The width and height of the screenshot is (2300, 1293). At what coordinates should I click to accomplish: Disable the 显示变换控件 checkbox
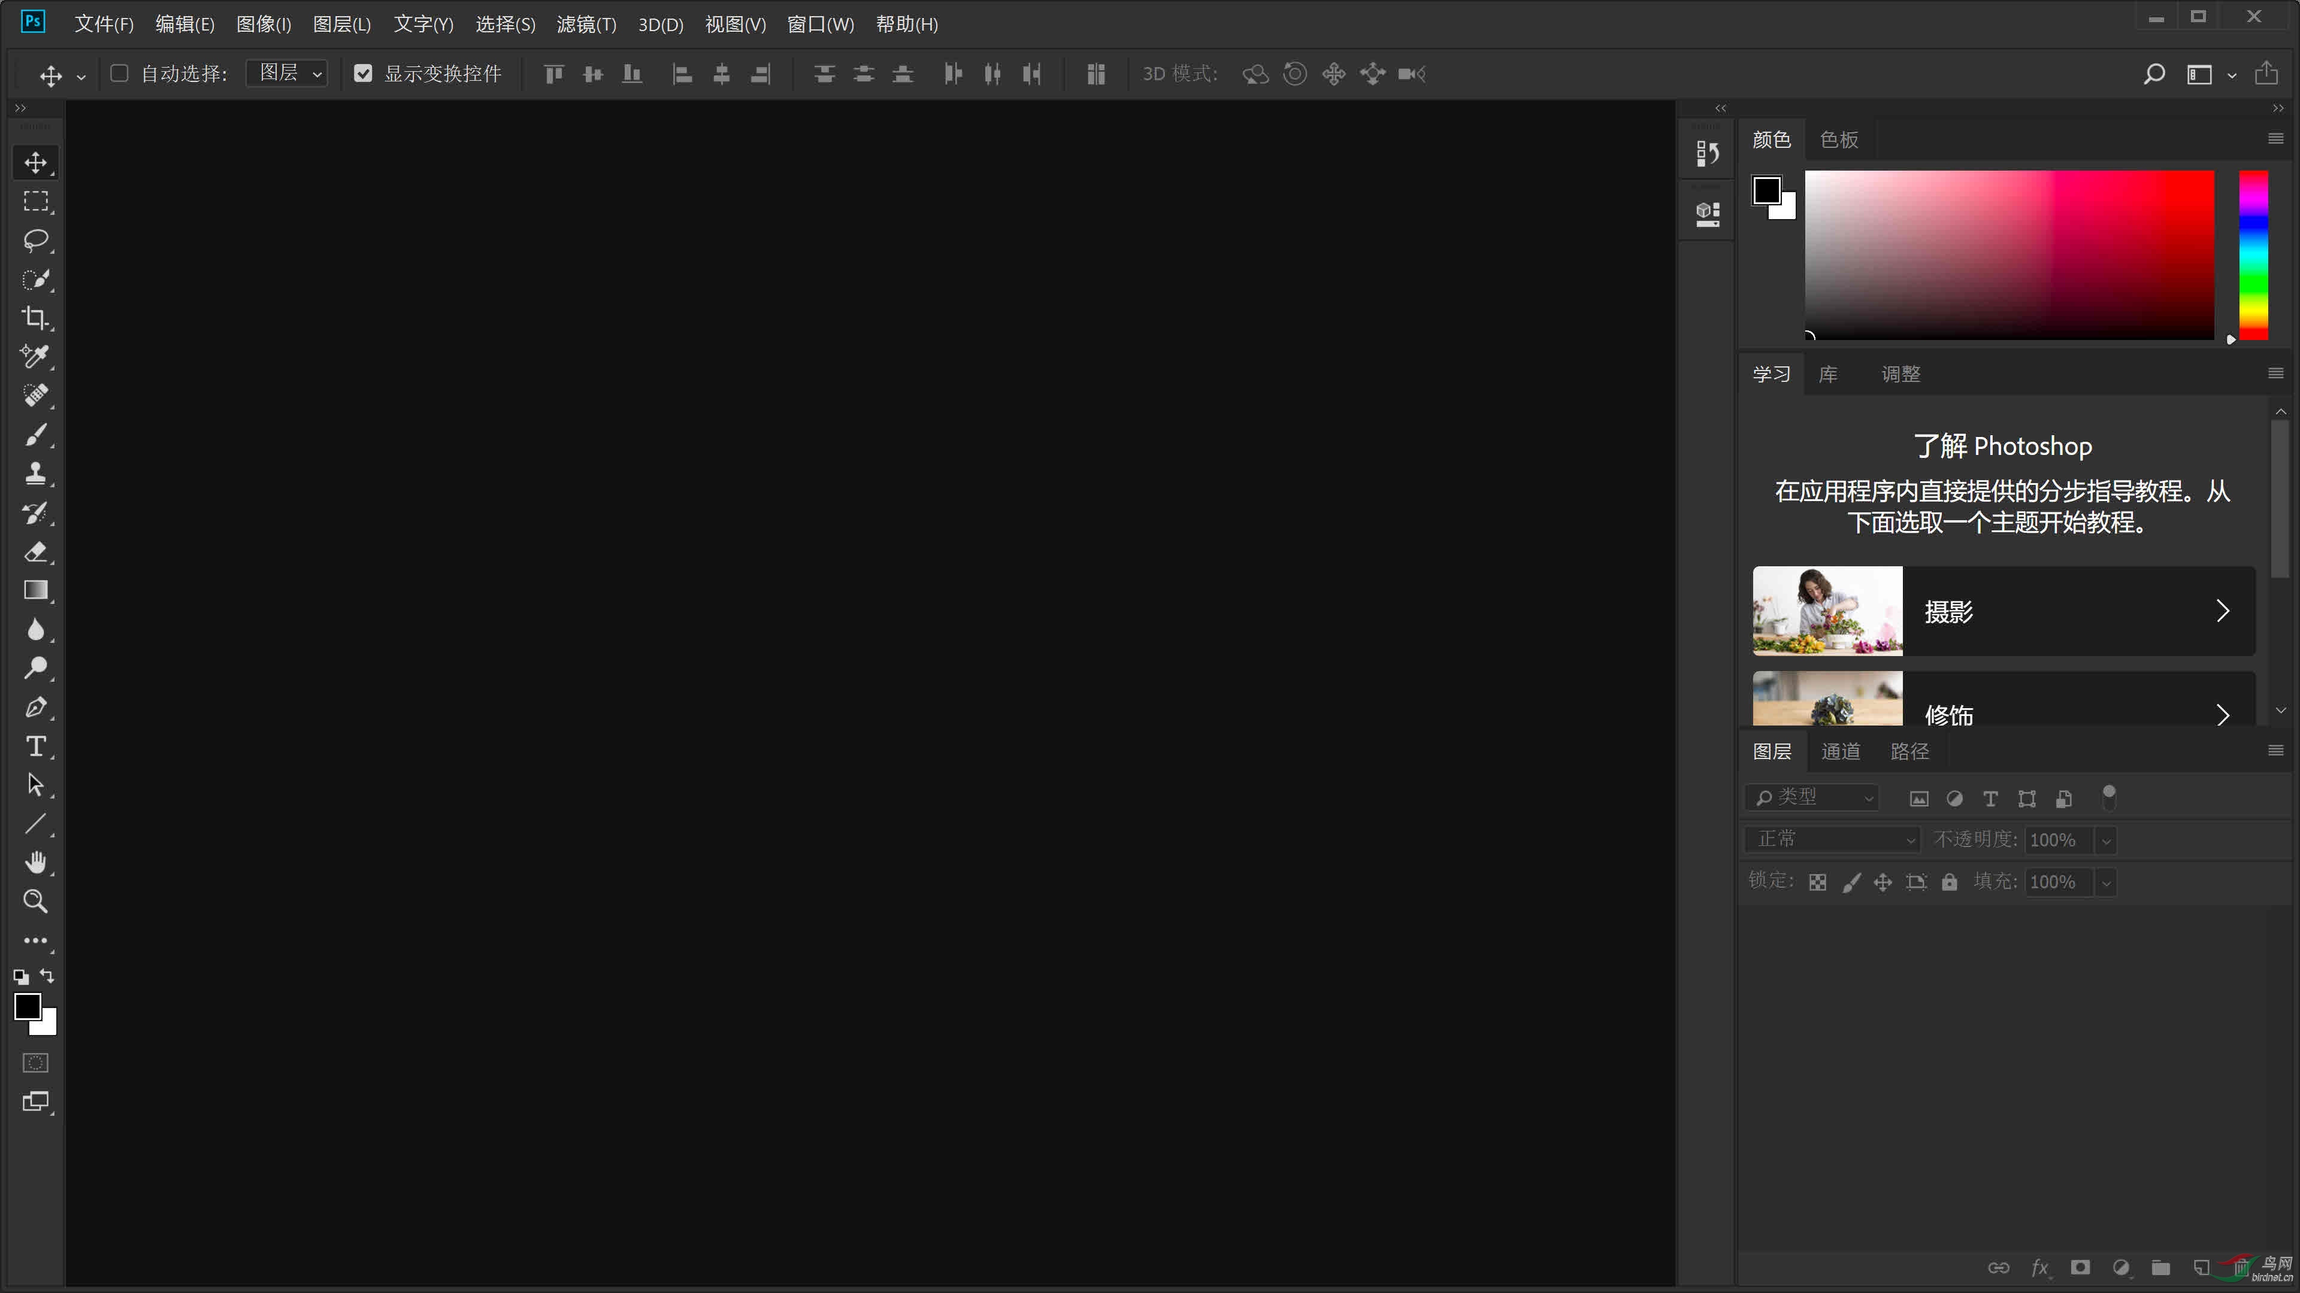pos(362,73)
